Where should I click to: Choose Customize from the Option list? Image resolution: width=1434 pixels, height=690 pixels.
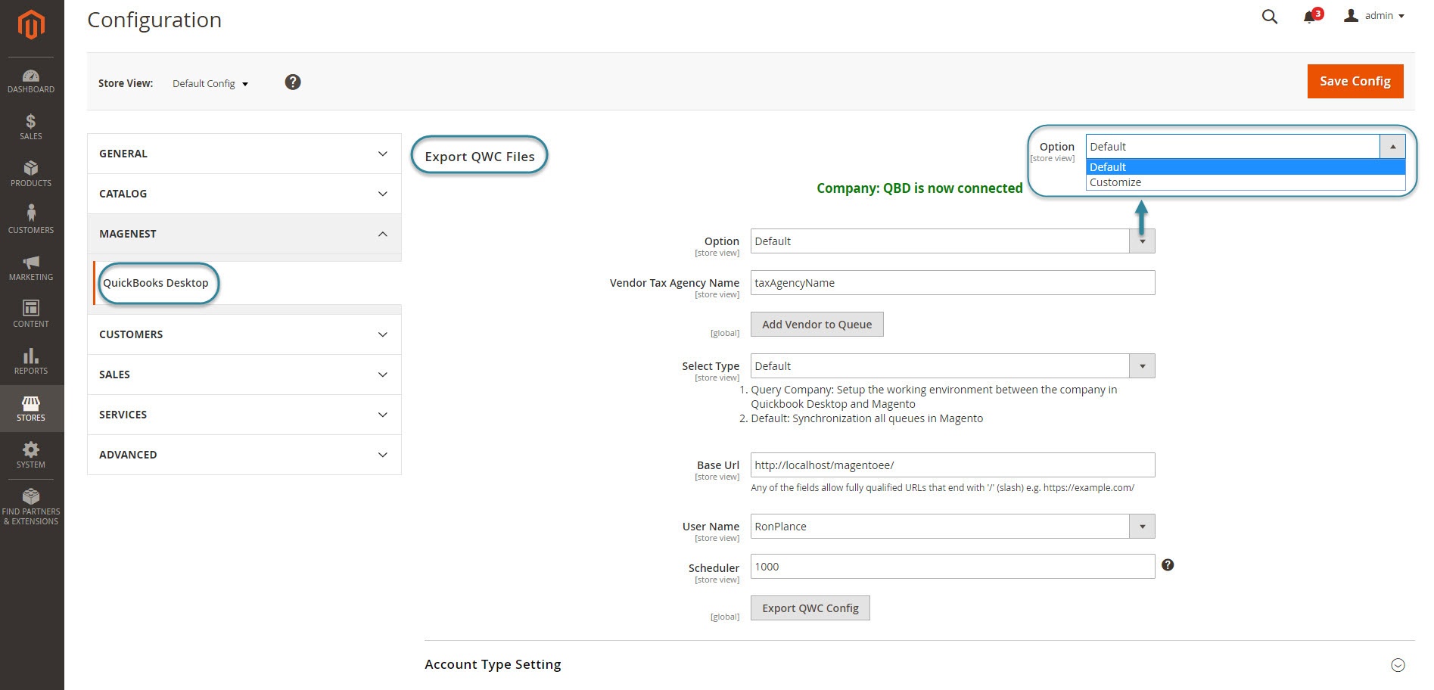[1115, 182]
